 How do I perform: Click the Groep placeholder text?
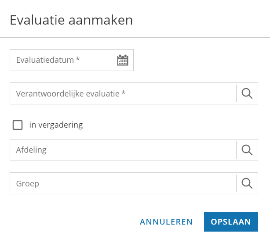(28, 184)
